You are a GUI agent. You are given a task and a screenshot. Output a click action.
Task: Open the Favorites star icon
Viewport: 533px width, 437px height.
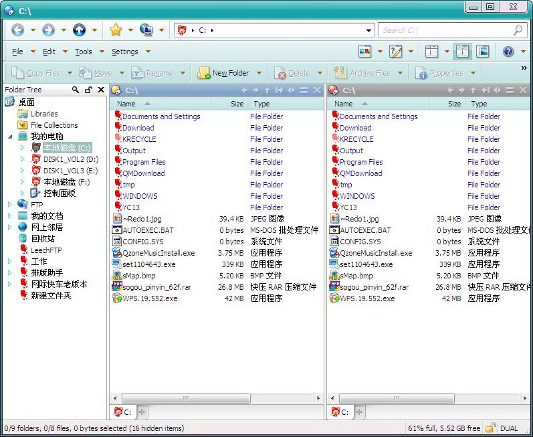[x=116, y=30]
